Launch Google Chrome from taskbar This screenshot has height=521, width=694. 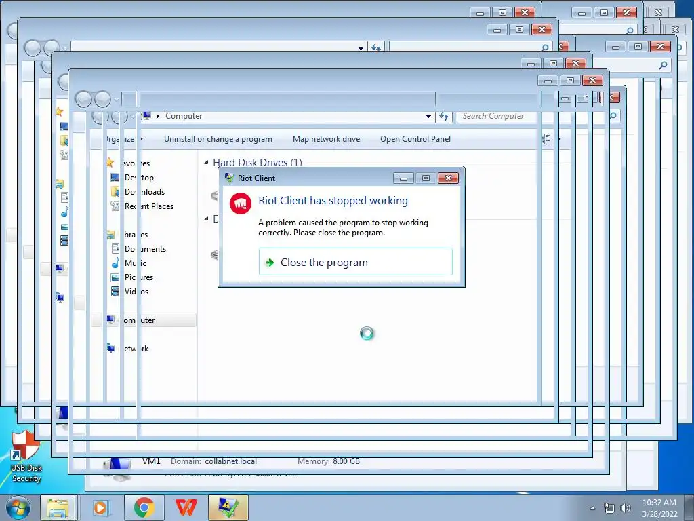click(x=144, y=508)
